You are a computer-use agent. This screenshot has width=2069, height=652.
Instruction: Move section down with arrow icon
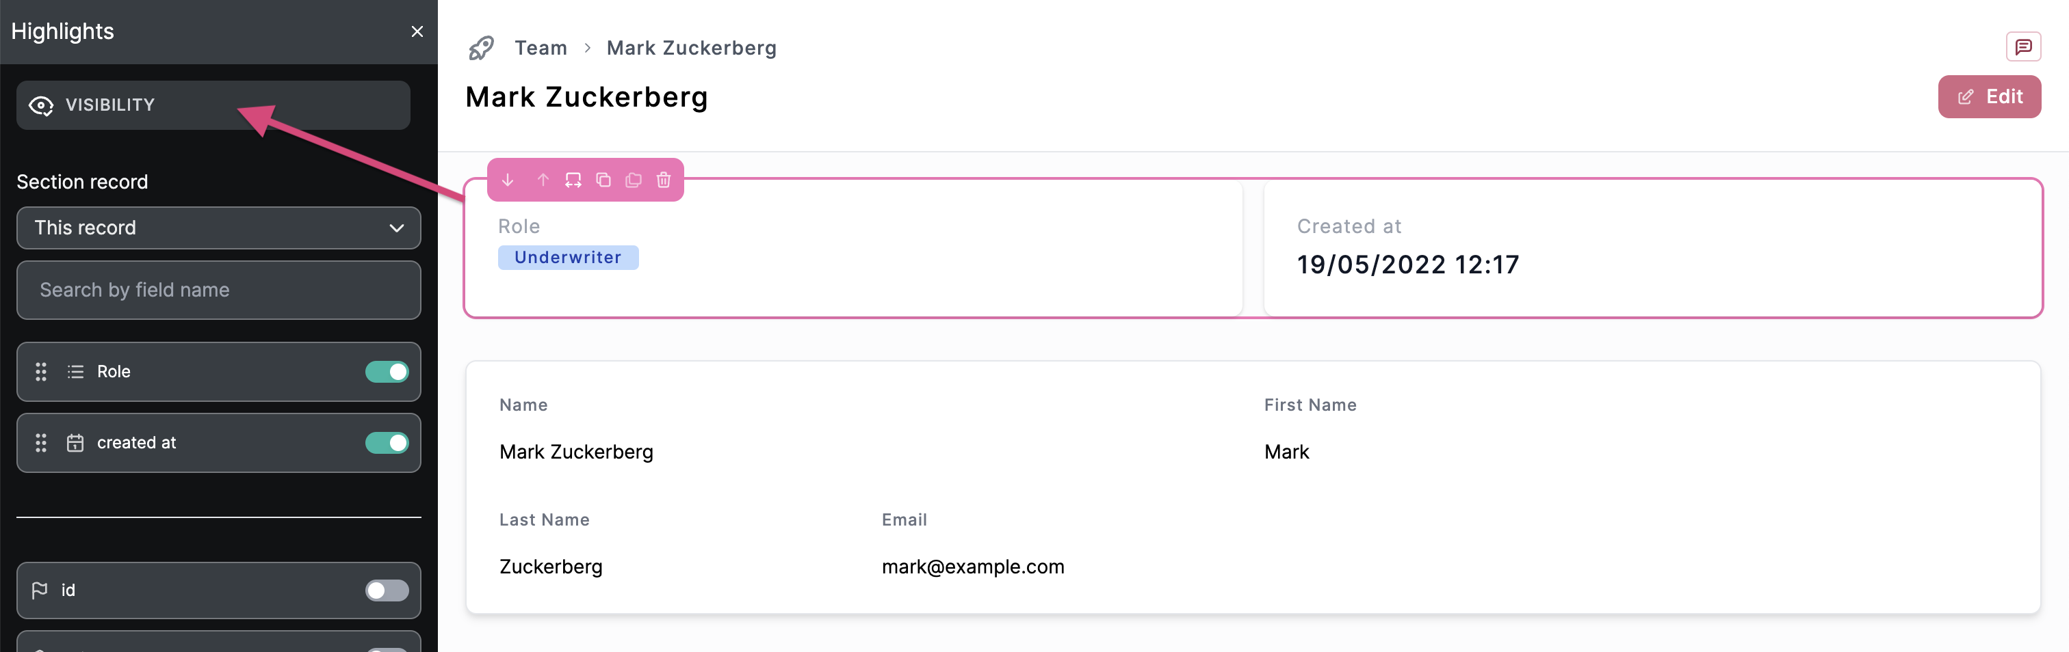tap(508, 180)
